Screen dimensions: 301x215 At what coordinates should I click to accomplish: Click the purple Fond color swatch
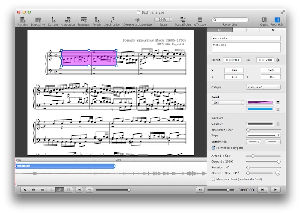[260, 103]
